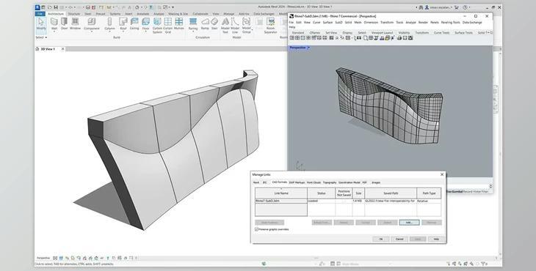Click the Curtain System tool

pos(157,25)
